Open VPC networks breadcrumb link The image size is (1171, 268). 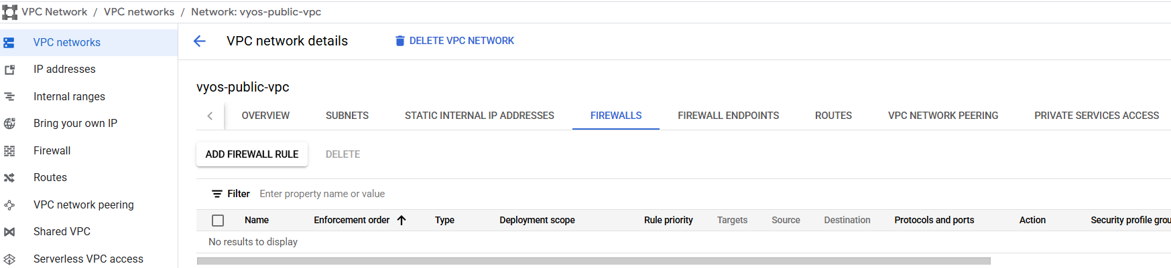pos(139,12)
